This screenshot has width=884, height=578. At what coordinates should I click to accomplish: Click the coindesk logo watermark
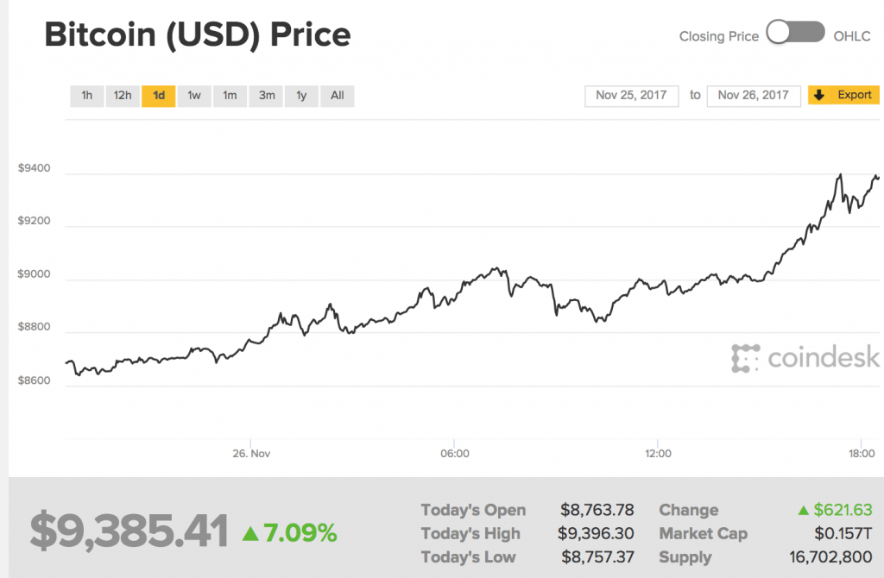click(805, 356)
